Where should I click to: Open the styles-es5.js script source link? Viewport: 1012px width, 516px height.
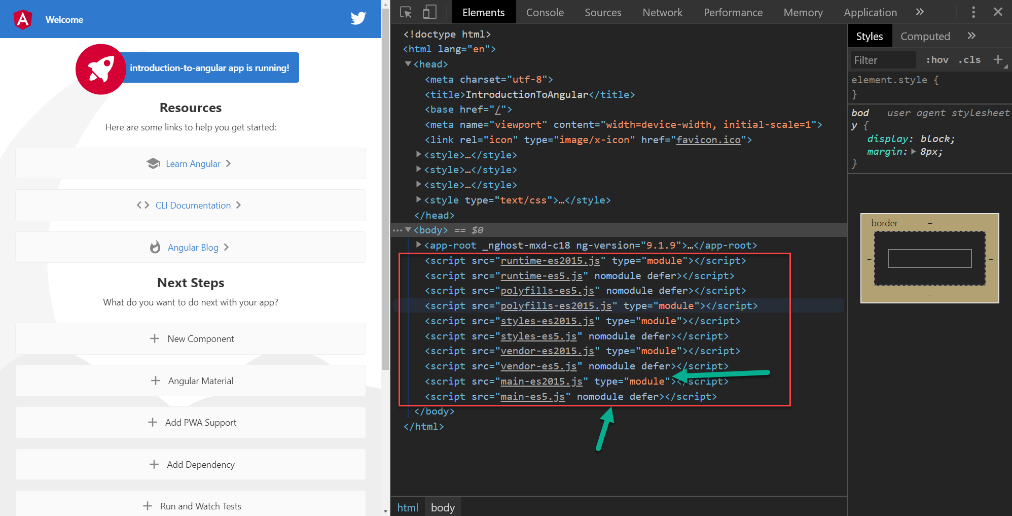coord(538,336)
